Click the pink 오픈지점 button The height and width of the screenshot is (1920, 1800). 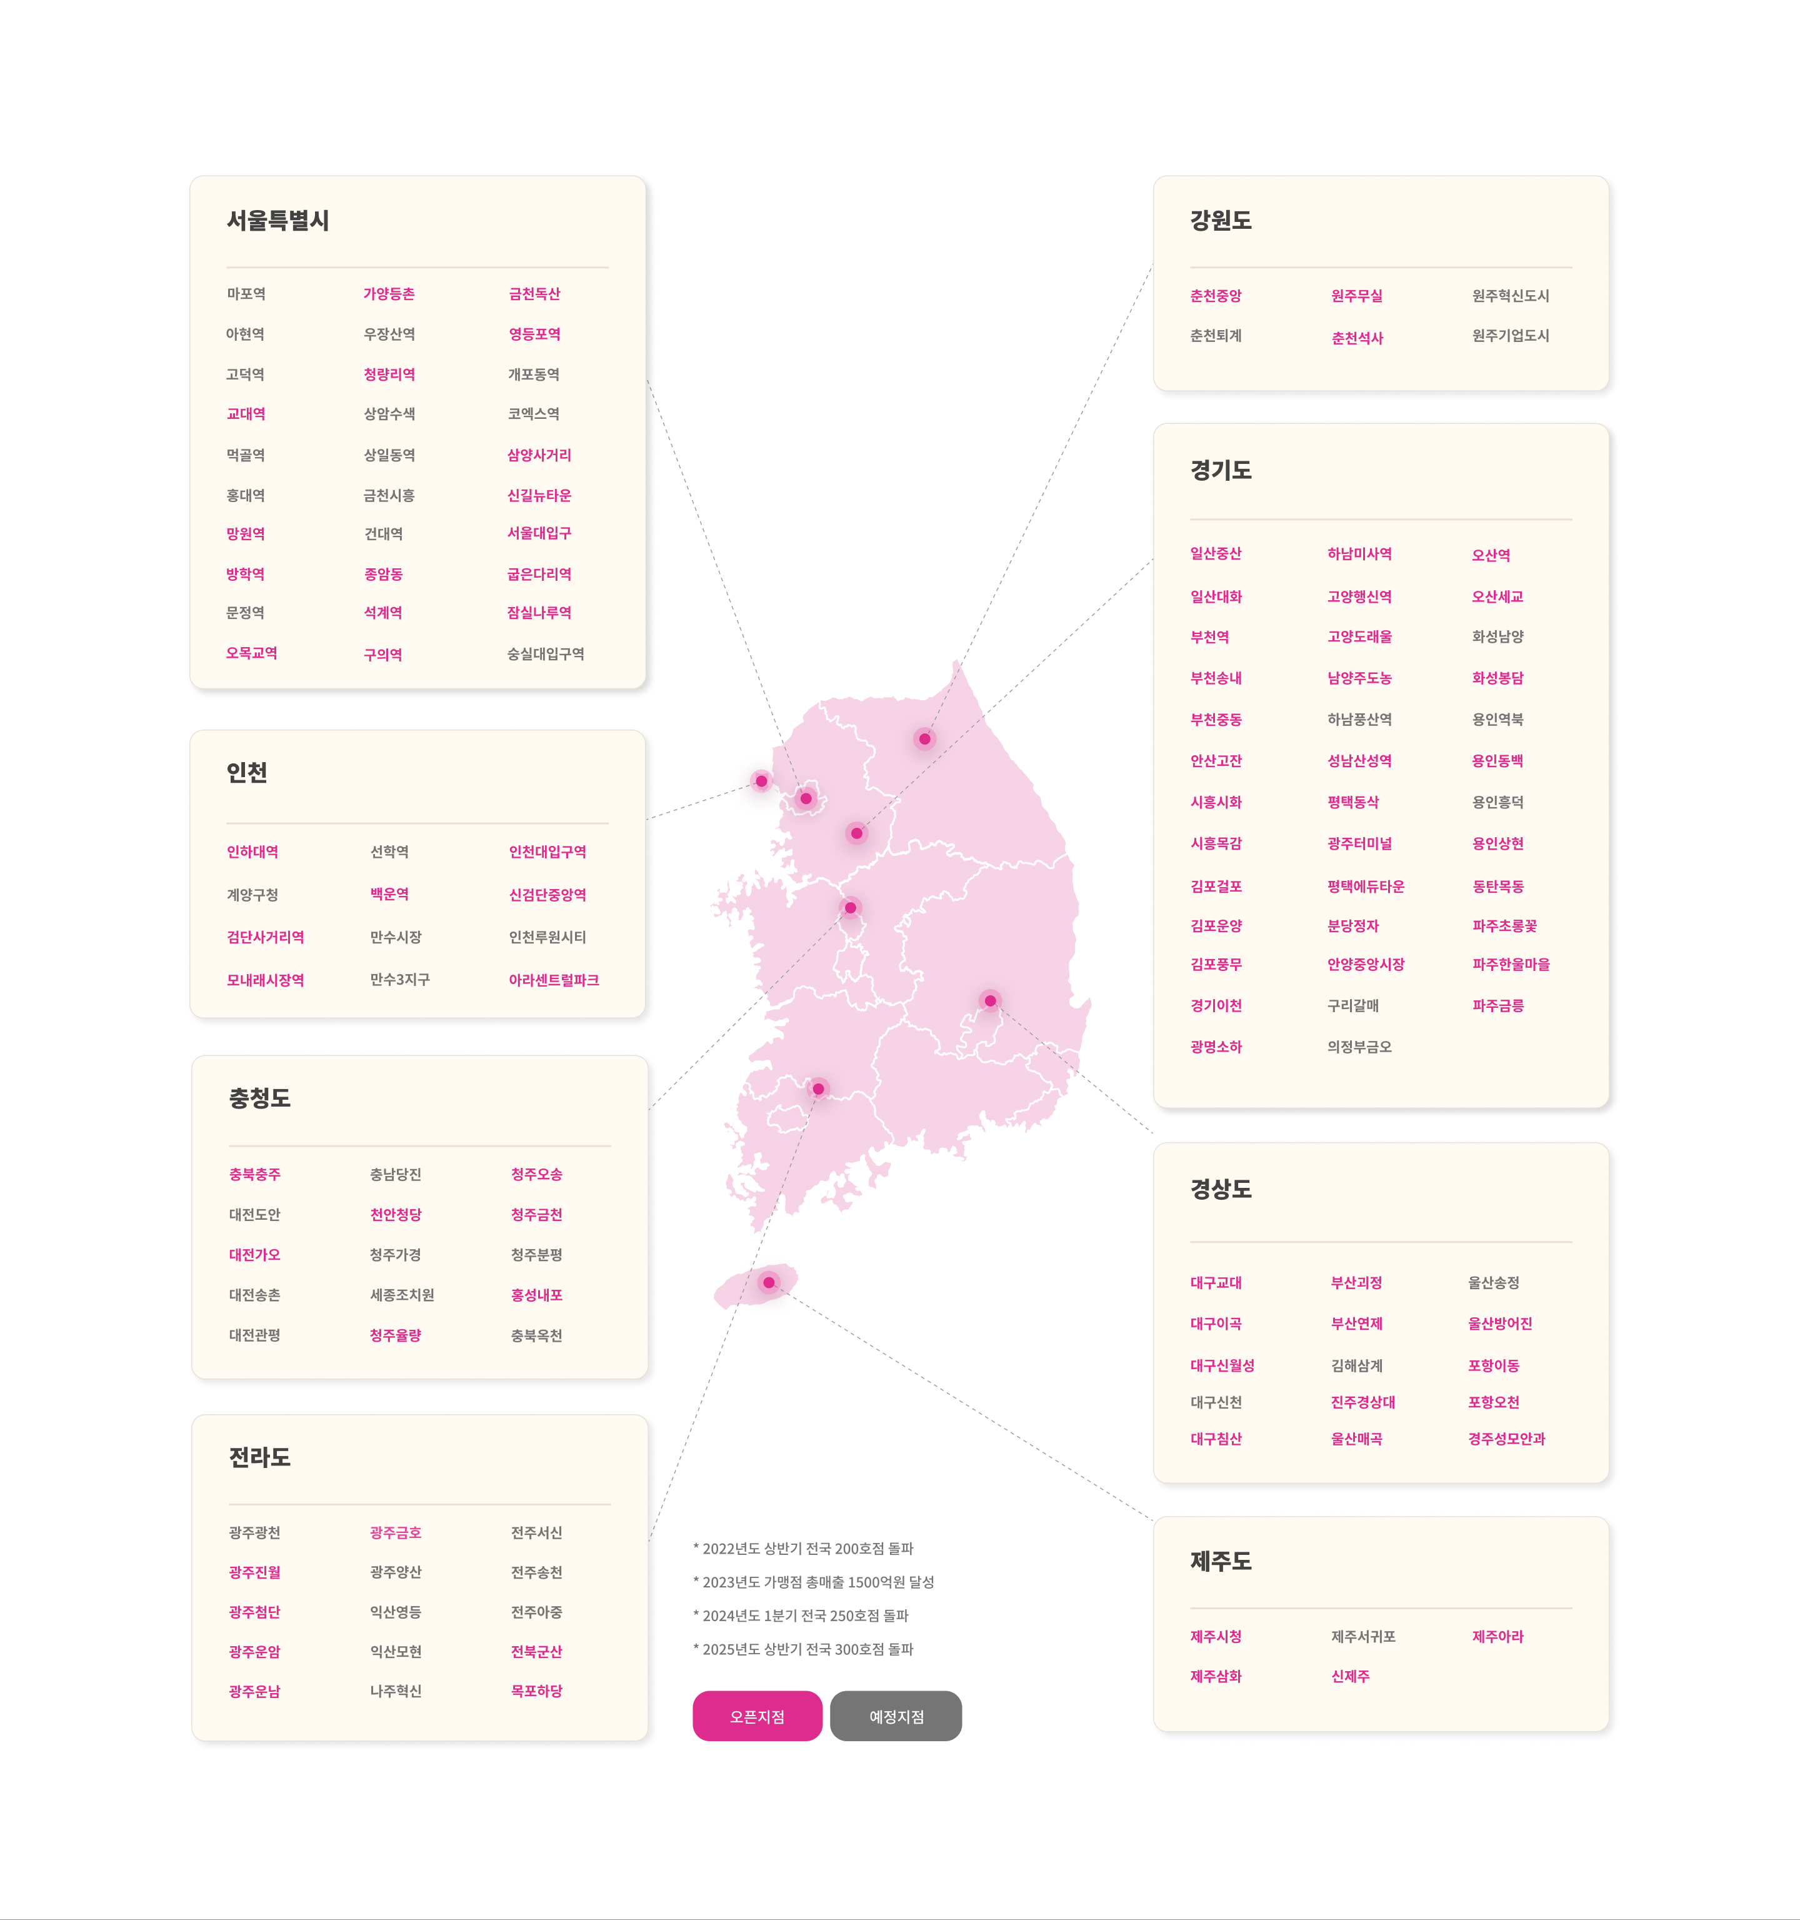757,1716
